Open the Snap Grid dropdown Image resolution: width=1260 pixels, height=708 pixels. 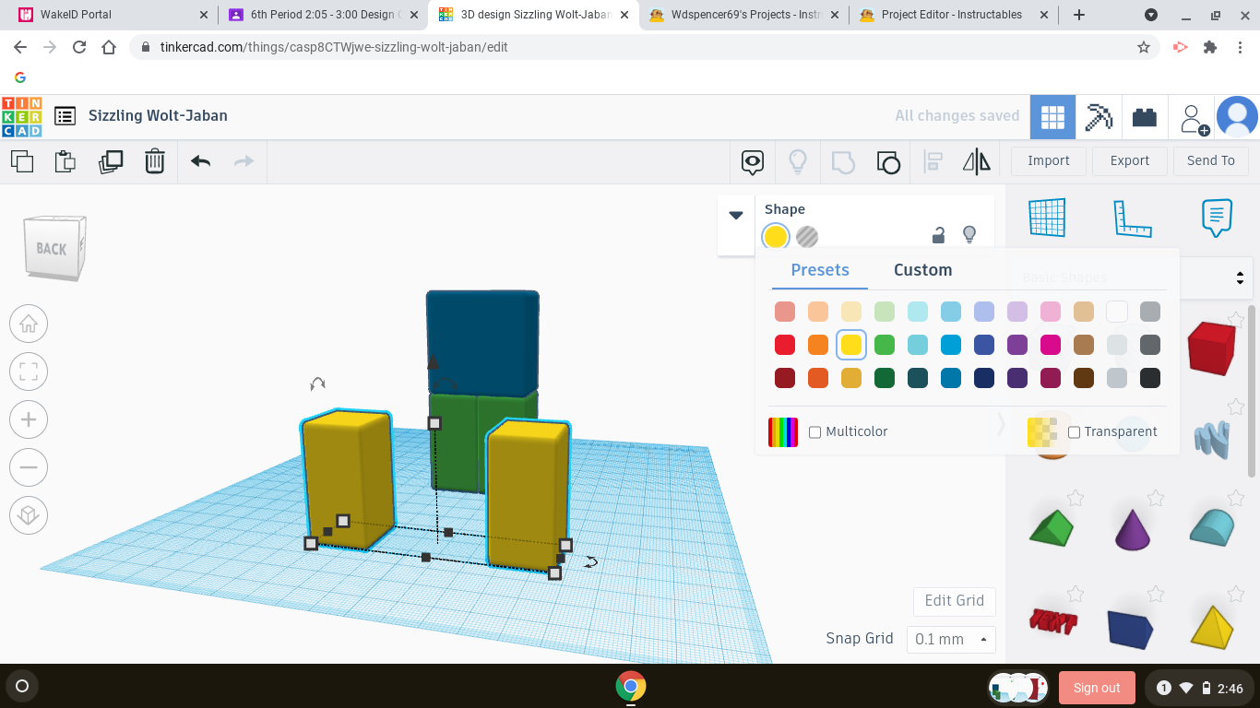pos(951,639)
